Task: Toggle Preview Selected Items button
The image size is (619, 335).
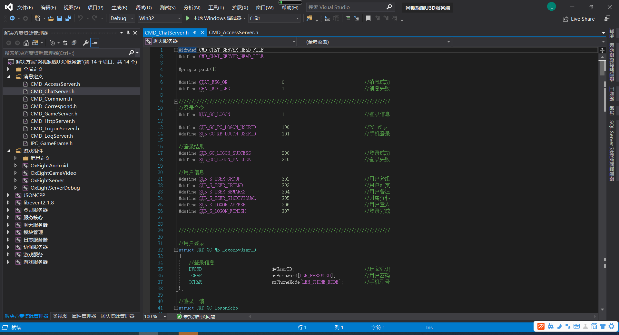Action: (x=94, y=43)
